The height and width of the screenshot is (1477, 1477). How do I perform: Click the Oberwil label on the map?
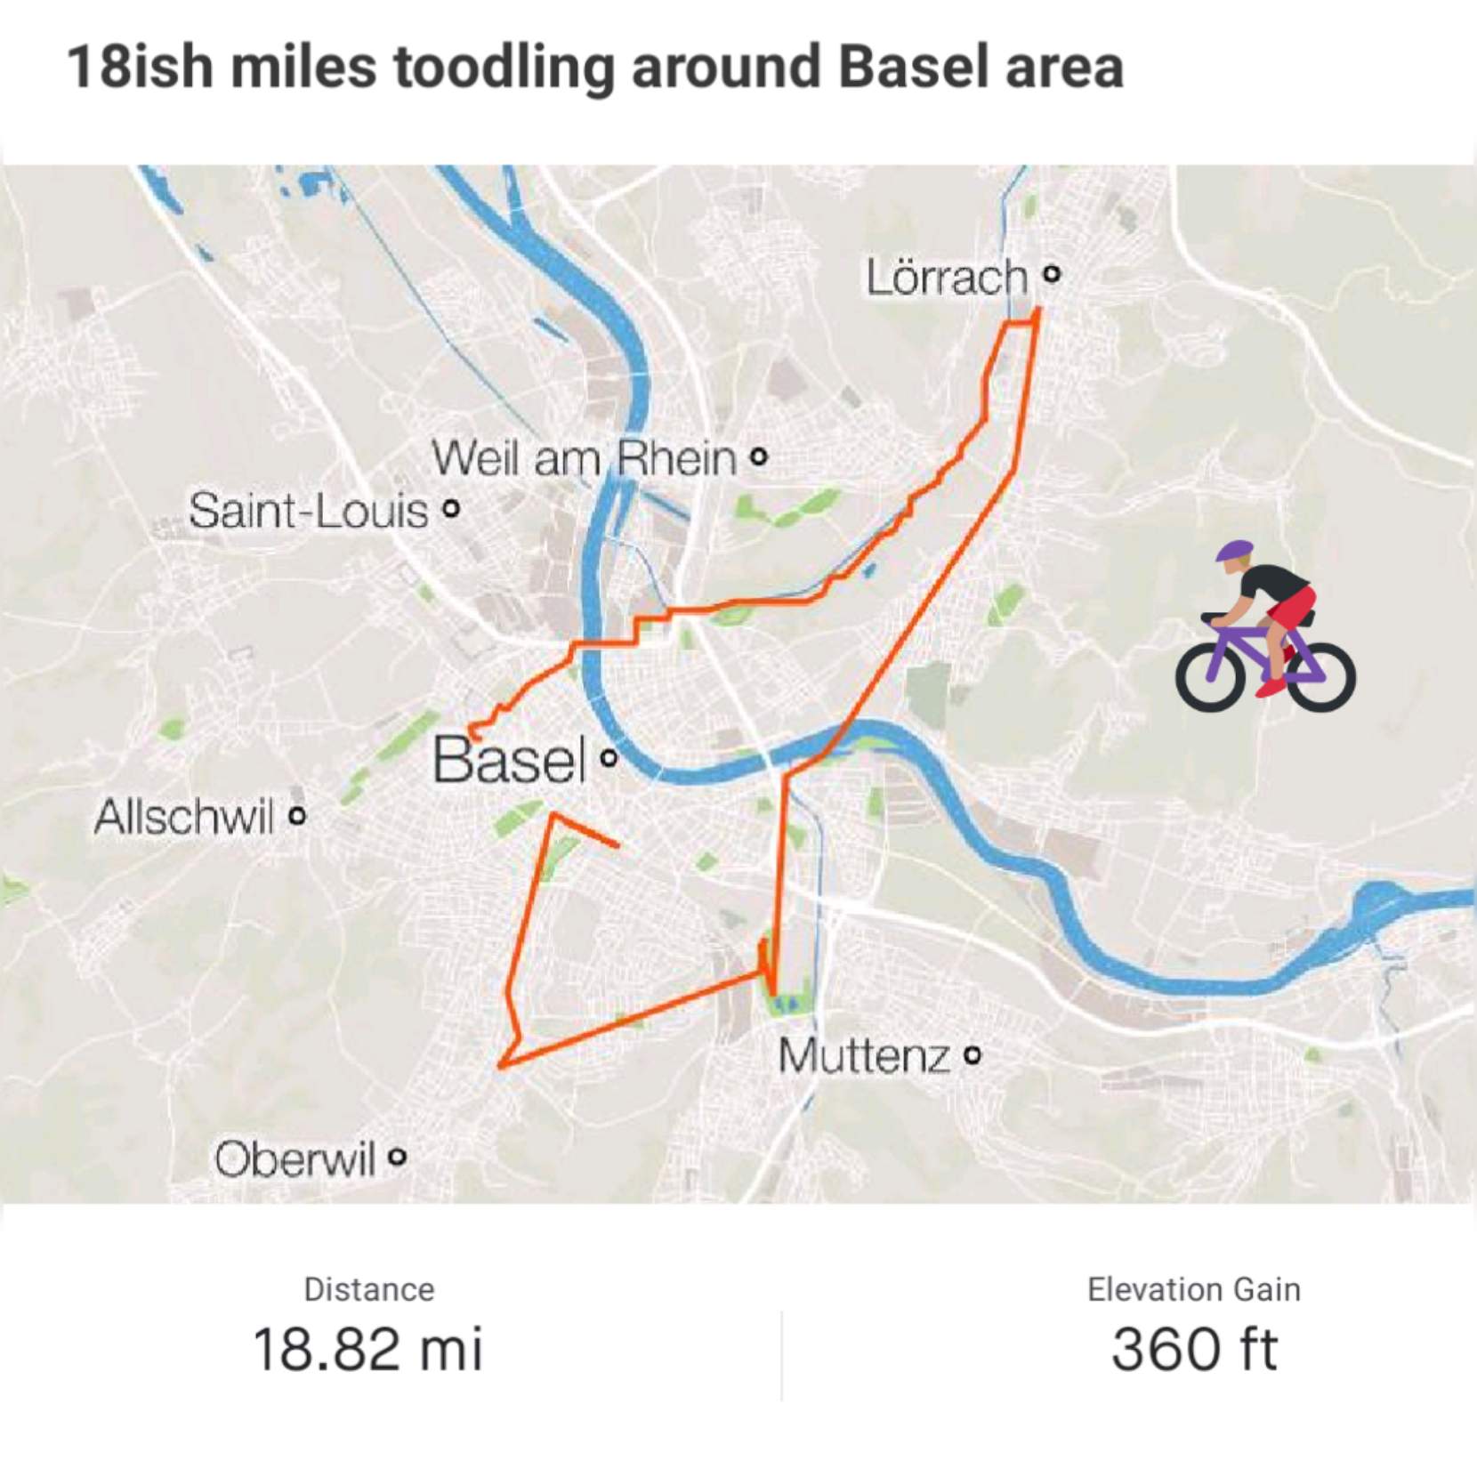pos(295,1158)
